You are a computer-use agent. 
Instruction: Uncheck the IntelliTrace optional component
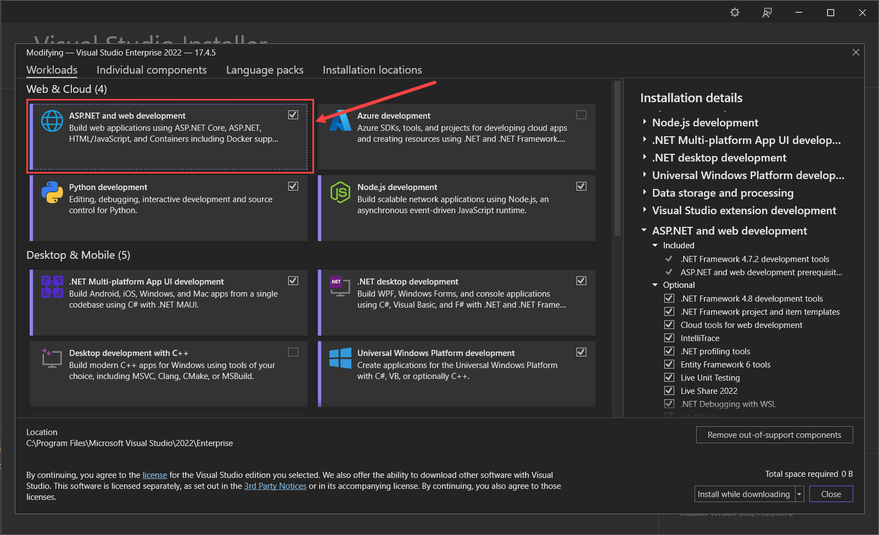(x=669, y=338)
